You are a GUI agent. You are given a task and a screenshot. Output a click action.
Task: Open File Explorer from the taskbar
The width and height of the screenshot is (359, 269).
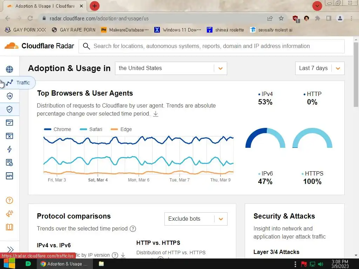tap(101, 264)
